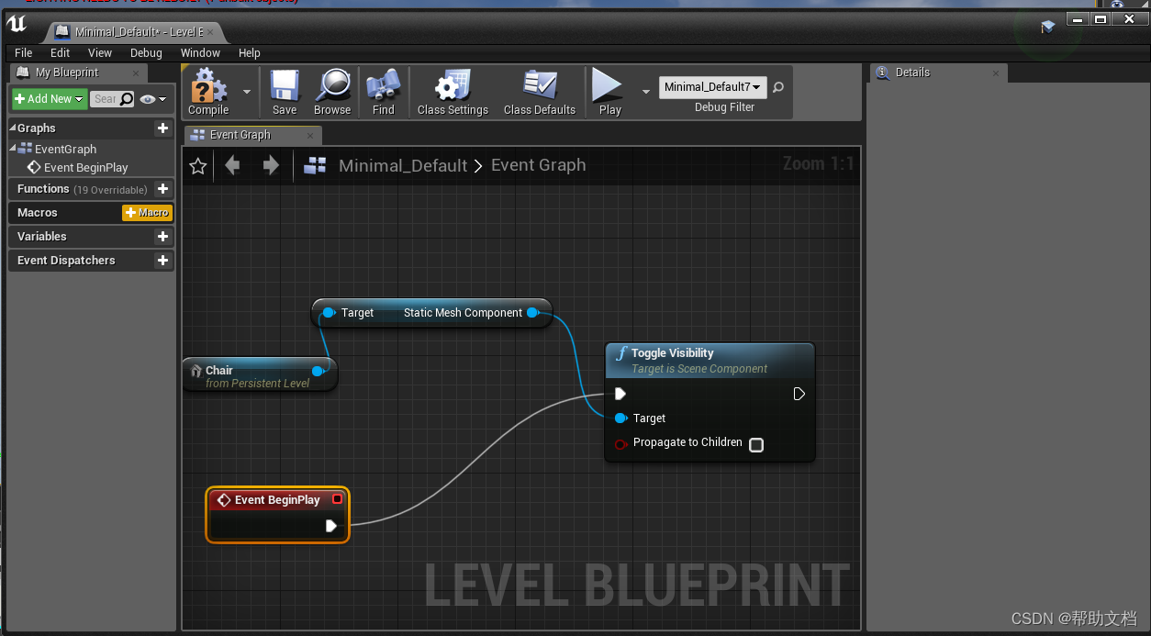
Task: Click the red delegate pin on BeginPlay
Action: [x=337, y=499]
